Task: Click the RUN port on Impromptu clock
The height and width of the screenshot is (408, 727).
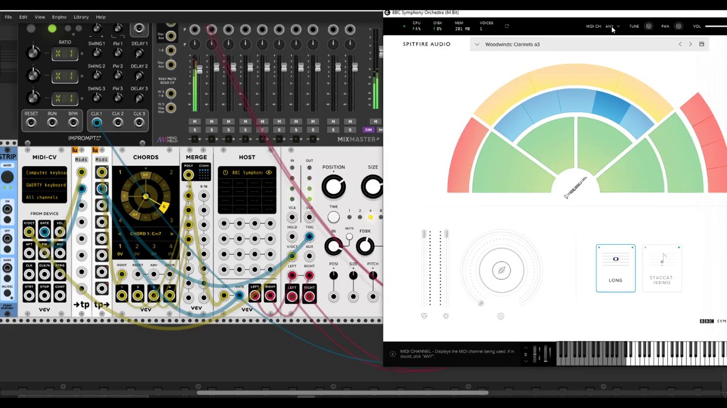Action: (52, 123)
